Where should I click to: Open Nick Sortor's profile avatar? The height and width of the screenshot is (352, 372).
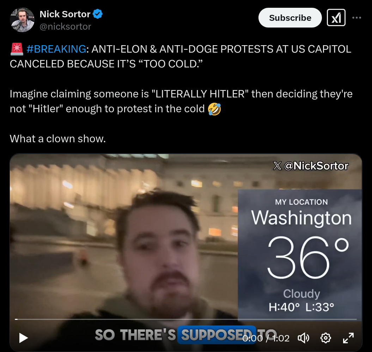[x=22, y=20]
